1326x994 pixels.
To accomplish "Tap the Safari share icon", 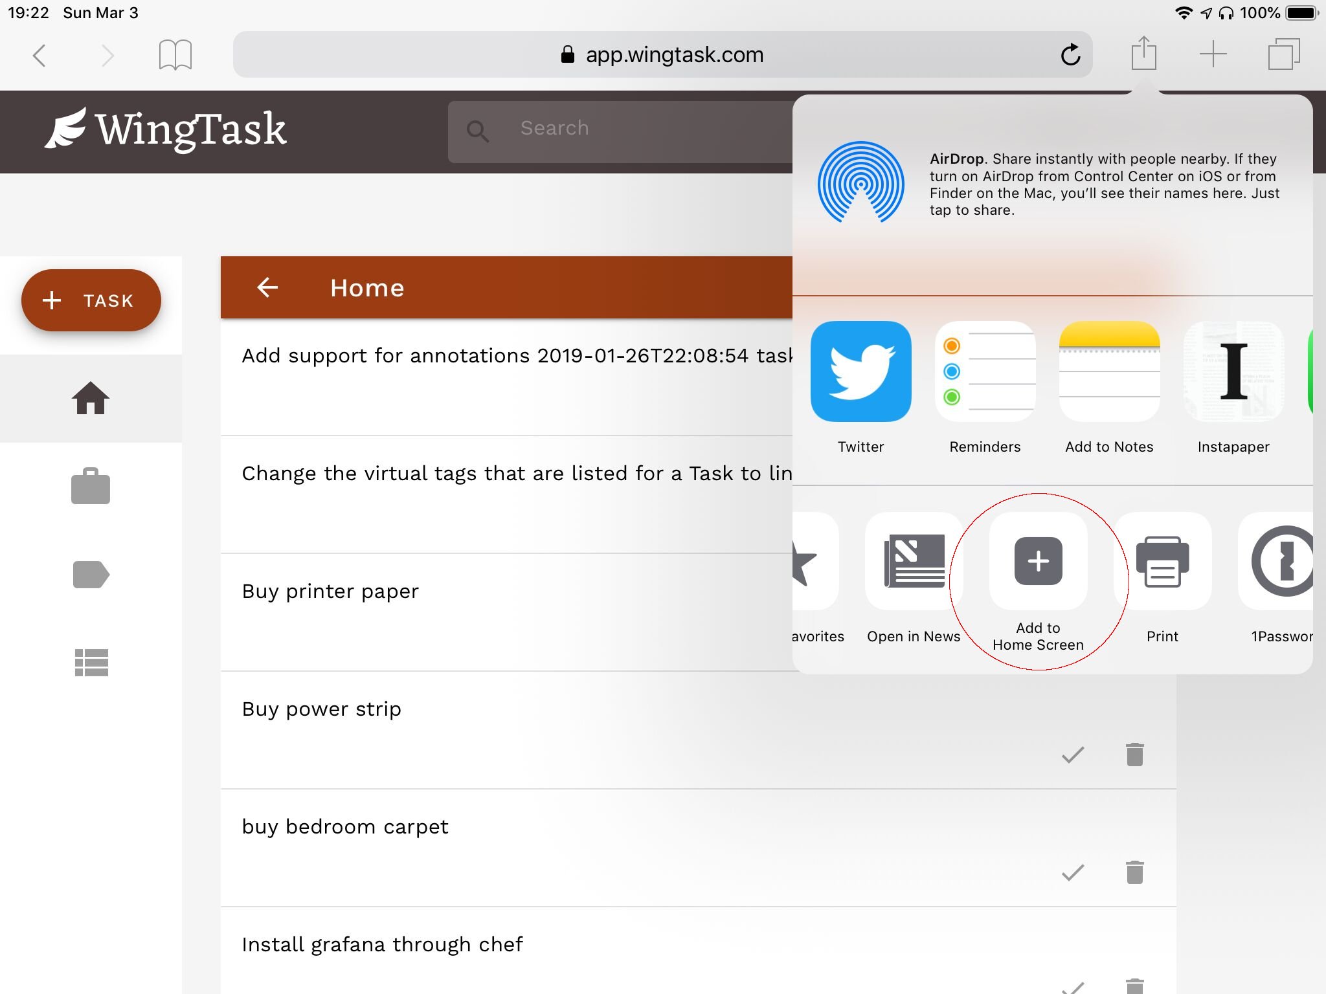I will click(x=1144, y=53).
